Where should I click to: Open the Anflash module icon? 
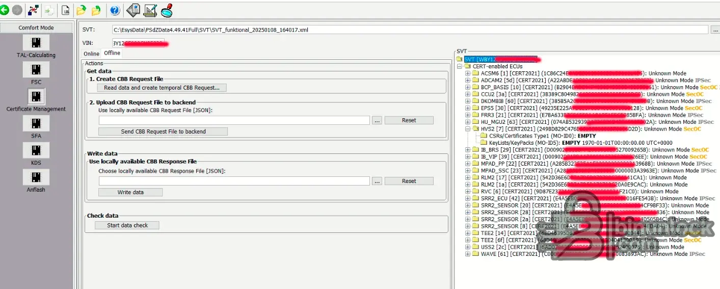coord(36,177)
